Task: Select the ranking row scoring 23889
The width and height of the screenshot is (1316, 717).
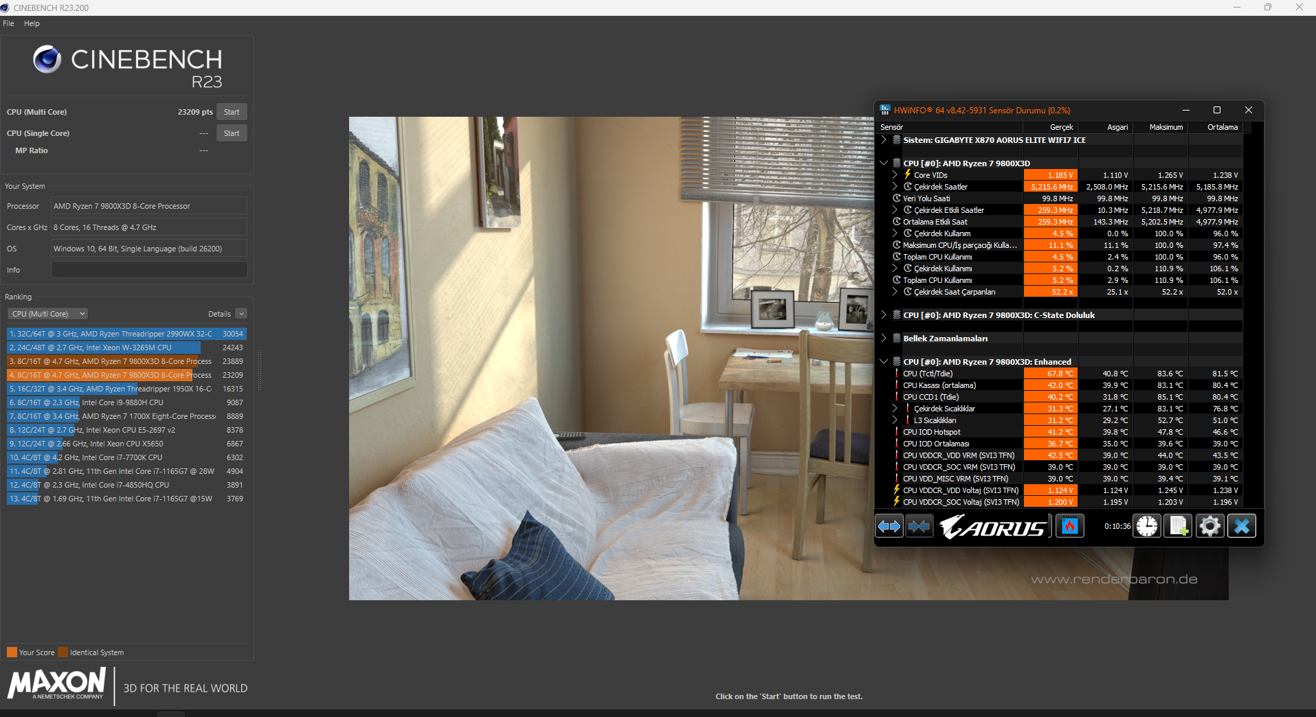Action: 126,361
